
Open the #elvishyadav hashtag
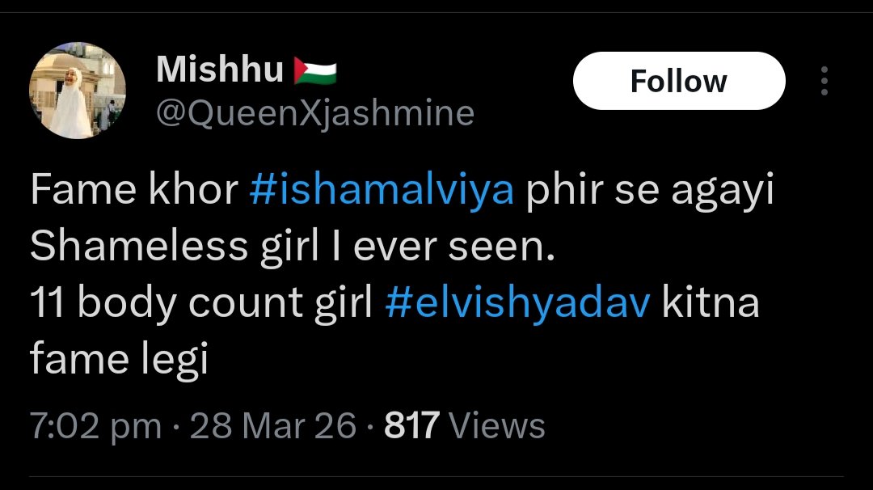[518, 305]
